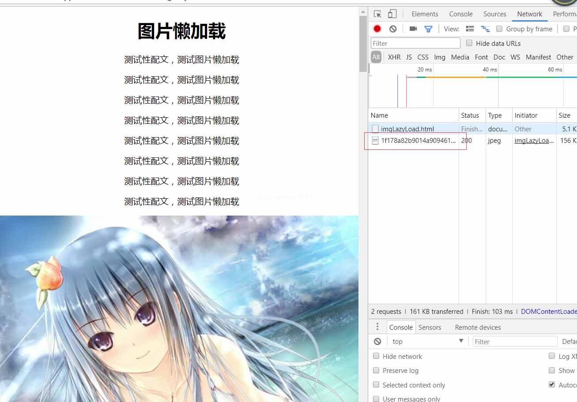The image size is (577, 402).
Task: Toggle the device toolbar icon
Action: pos(392,14)
